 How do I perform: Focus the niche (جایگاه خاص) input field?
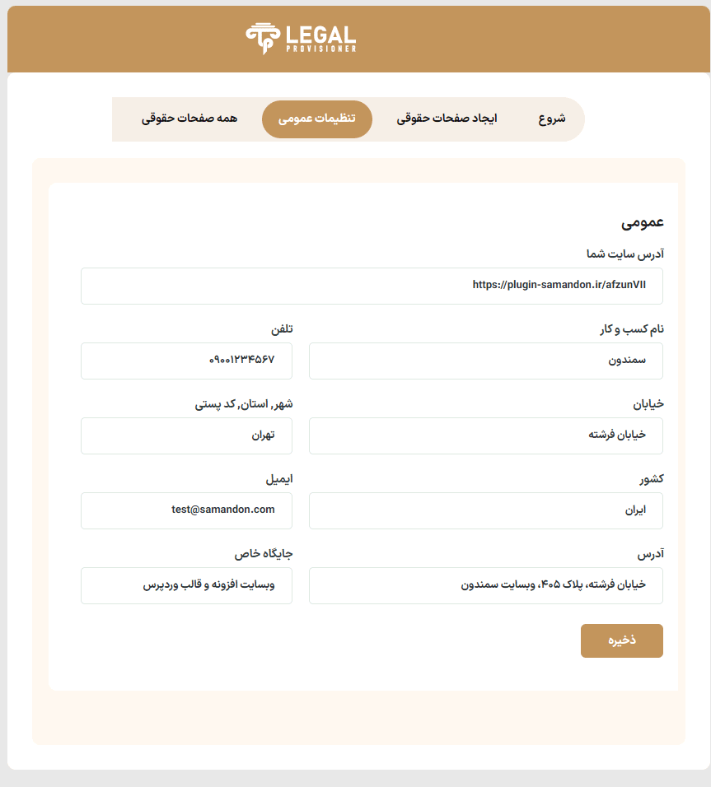point(186,585)
